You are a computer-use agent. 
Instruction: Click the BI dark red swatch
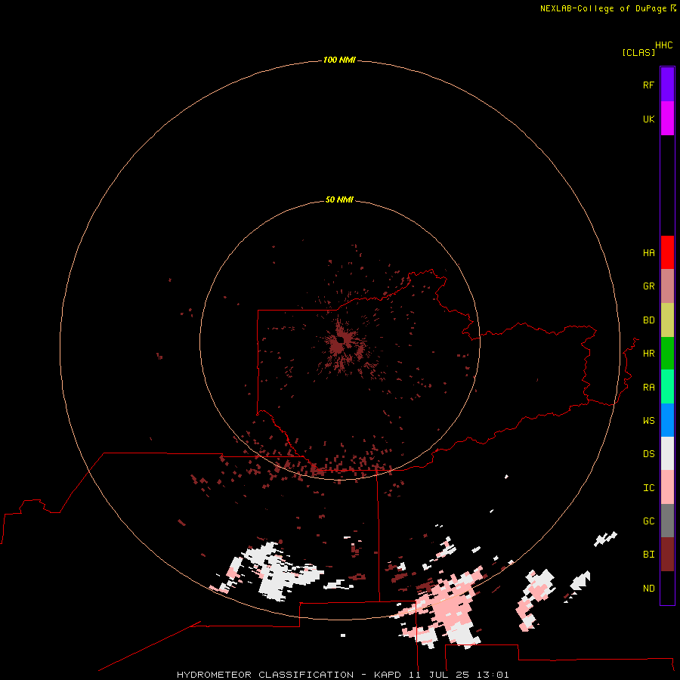[667, 555]
